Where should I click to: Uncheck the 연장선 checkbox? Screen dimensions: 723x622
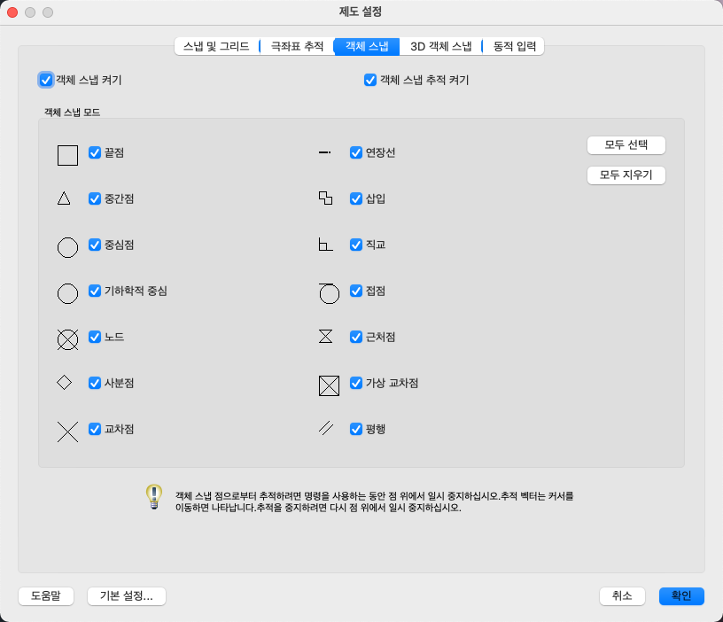(x=356, y=152)
